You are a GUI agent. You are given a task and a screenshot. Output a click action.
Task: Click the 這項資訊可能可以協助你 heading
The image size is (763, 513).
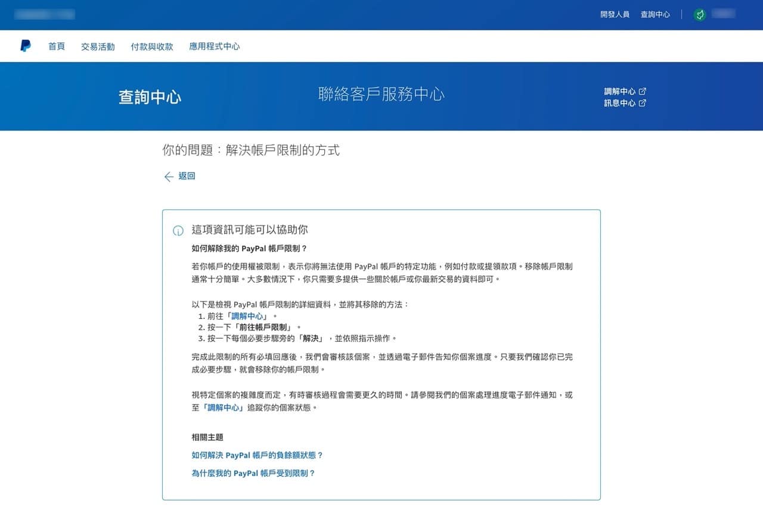pos(250,230)
